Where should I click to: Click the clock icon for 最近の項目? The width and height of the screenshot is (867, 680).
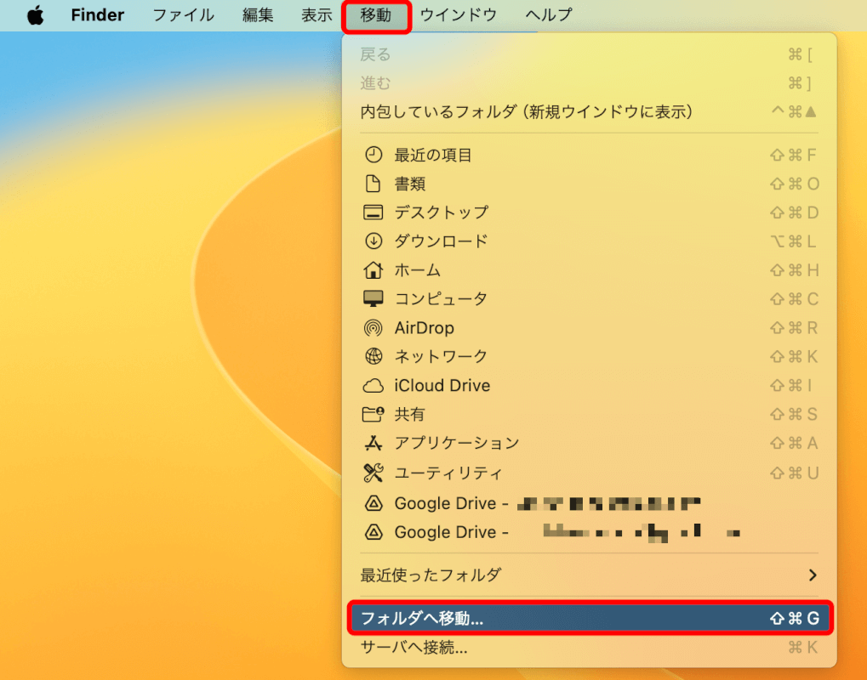pos(373,155)
